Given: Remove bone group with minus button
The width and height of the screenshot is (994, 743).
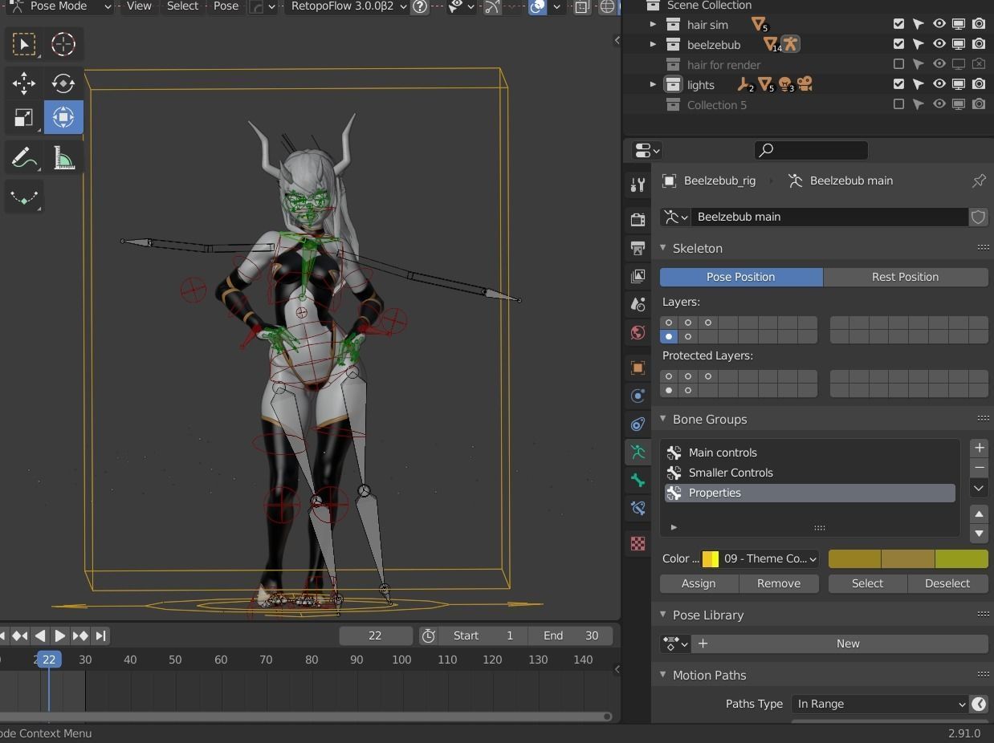Looking at the screenshot, I should [979, 468].
